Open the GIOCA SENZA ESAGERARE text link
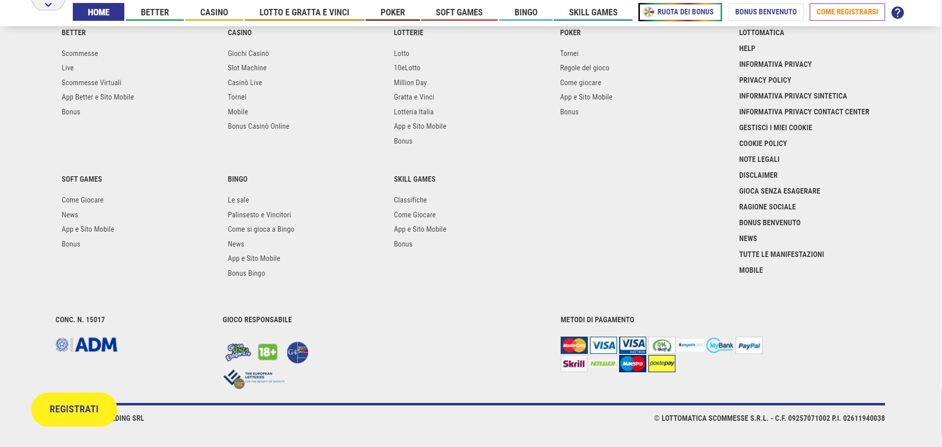The height and width of the screenshot is (447, 942). point(780,191)
